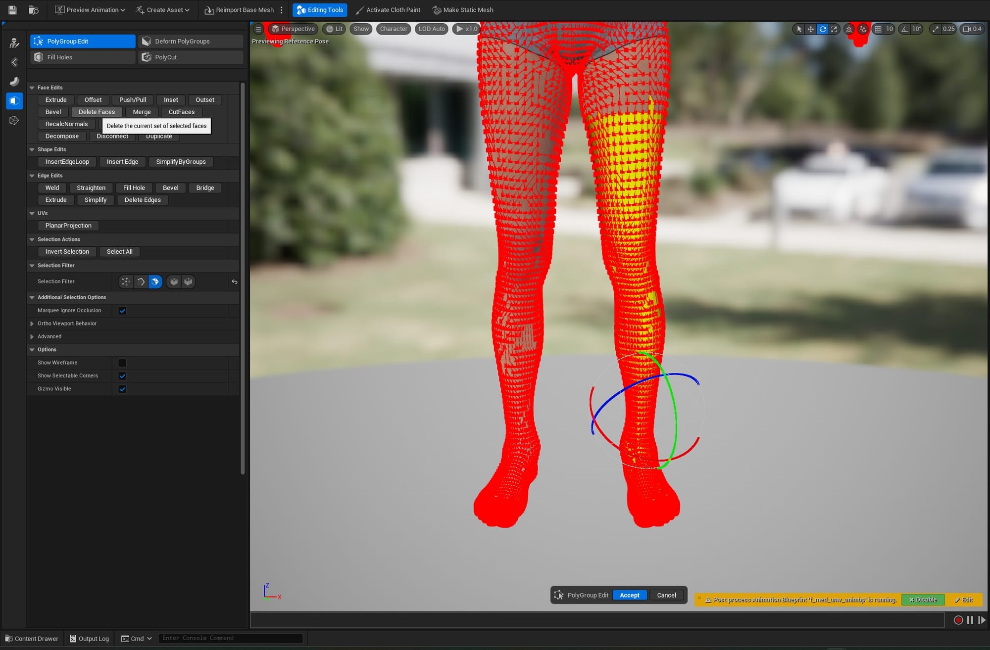Click the scale gizmo mode icon
The width and height of the screenshot is (990, 650).
(834, 29)
